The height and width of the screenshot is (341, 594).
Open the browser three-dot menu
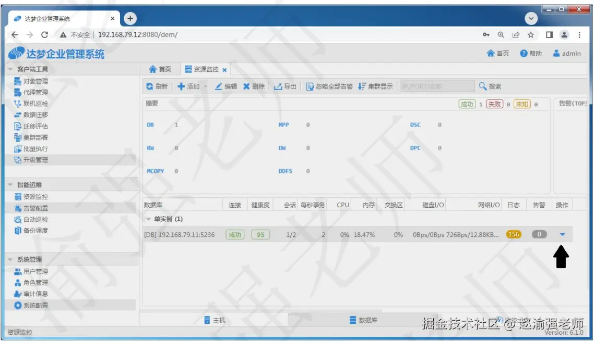[579, 35]
